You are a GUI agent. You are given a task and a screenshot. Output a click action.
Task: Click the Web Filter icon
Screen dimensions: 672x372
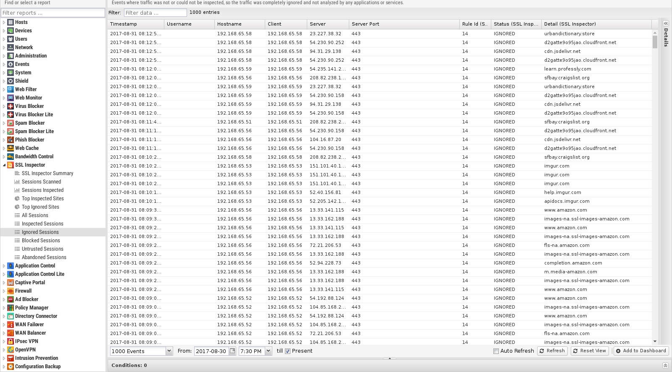(11, 89)
